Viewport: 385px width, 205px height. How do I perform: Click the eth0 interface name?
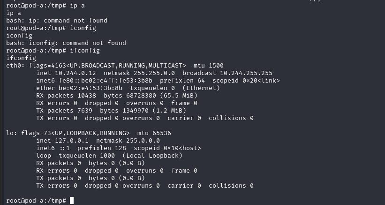coord(14,65)
